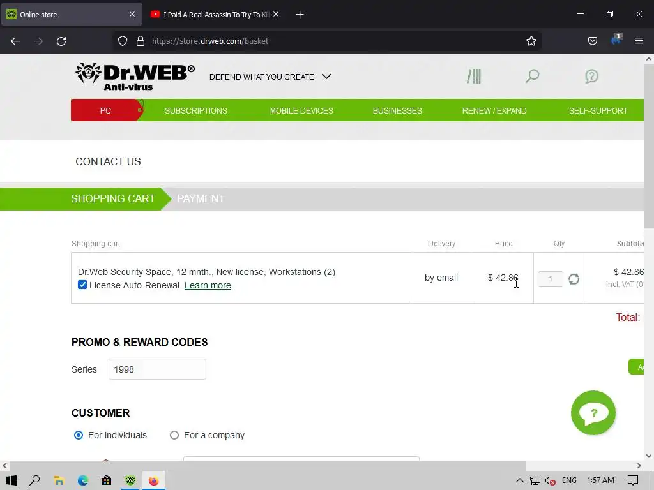Open Windows taskbar search
This screenshot has width=654, height=490.
tap(34, 480)
